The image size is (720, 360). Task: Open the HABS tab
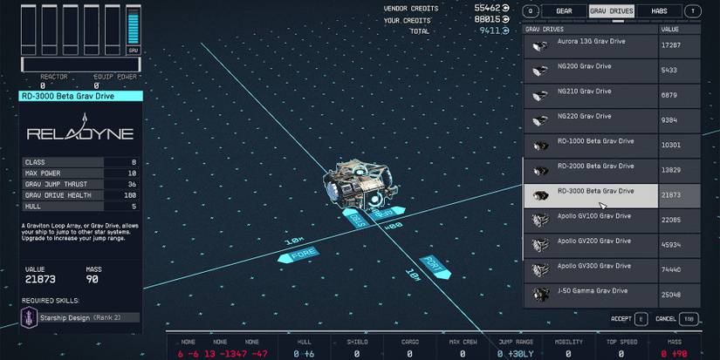(660, 11)
